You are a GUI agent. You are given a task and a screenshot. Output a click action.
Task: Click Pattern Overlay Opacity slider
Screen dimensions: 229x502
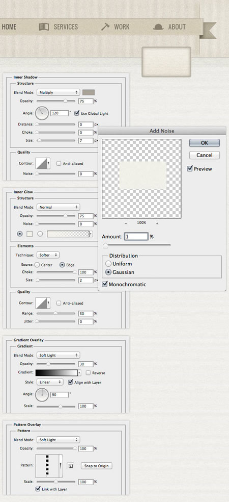[x=56, y=448]
